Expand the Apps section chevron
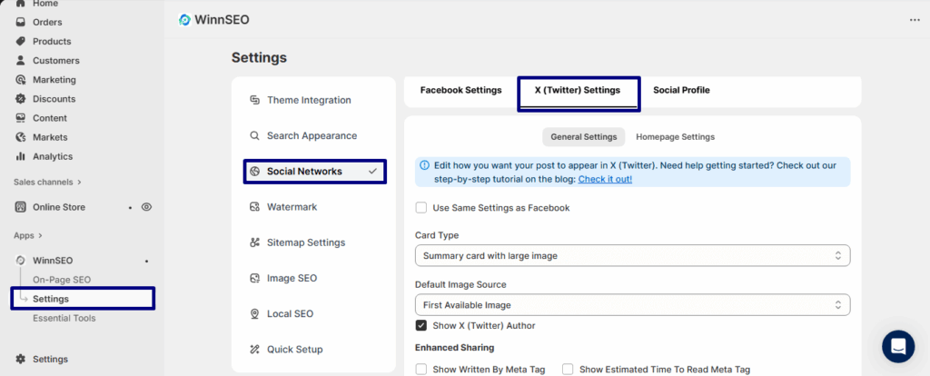This screenshot has height=376, width=930. 40,235
